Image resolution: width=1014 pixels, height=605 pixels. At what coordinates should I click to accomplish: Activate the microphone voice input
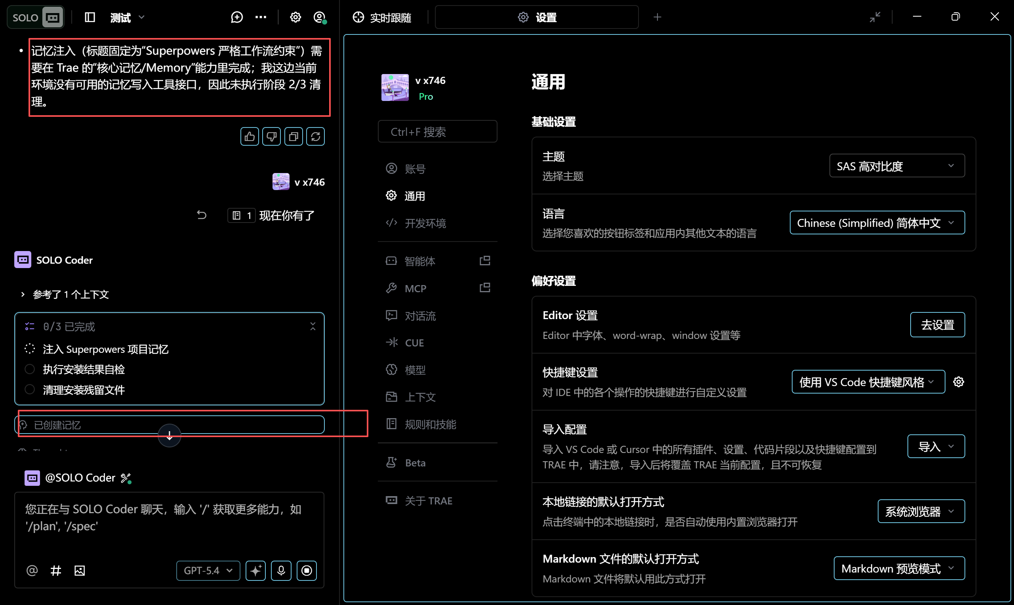(281, 570)
